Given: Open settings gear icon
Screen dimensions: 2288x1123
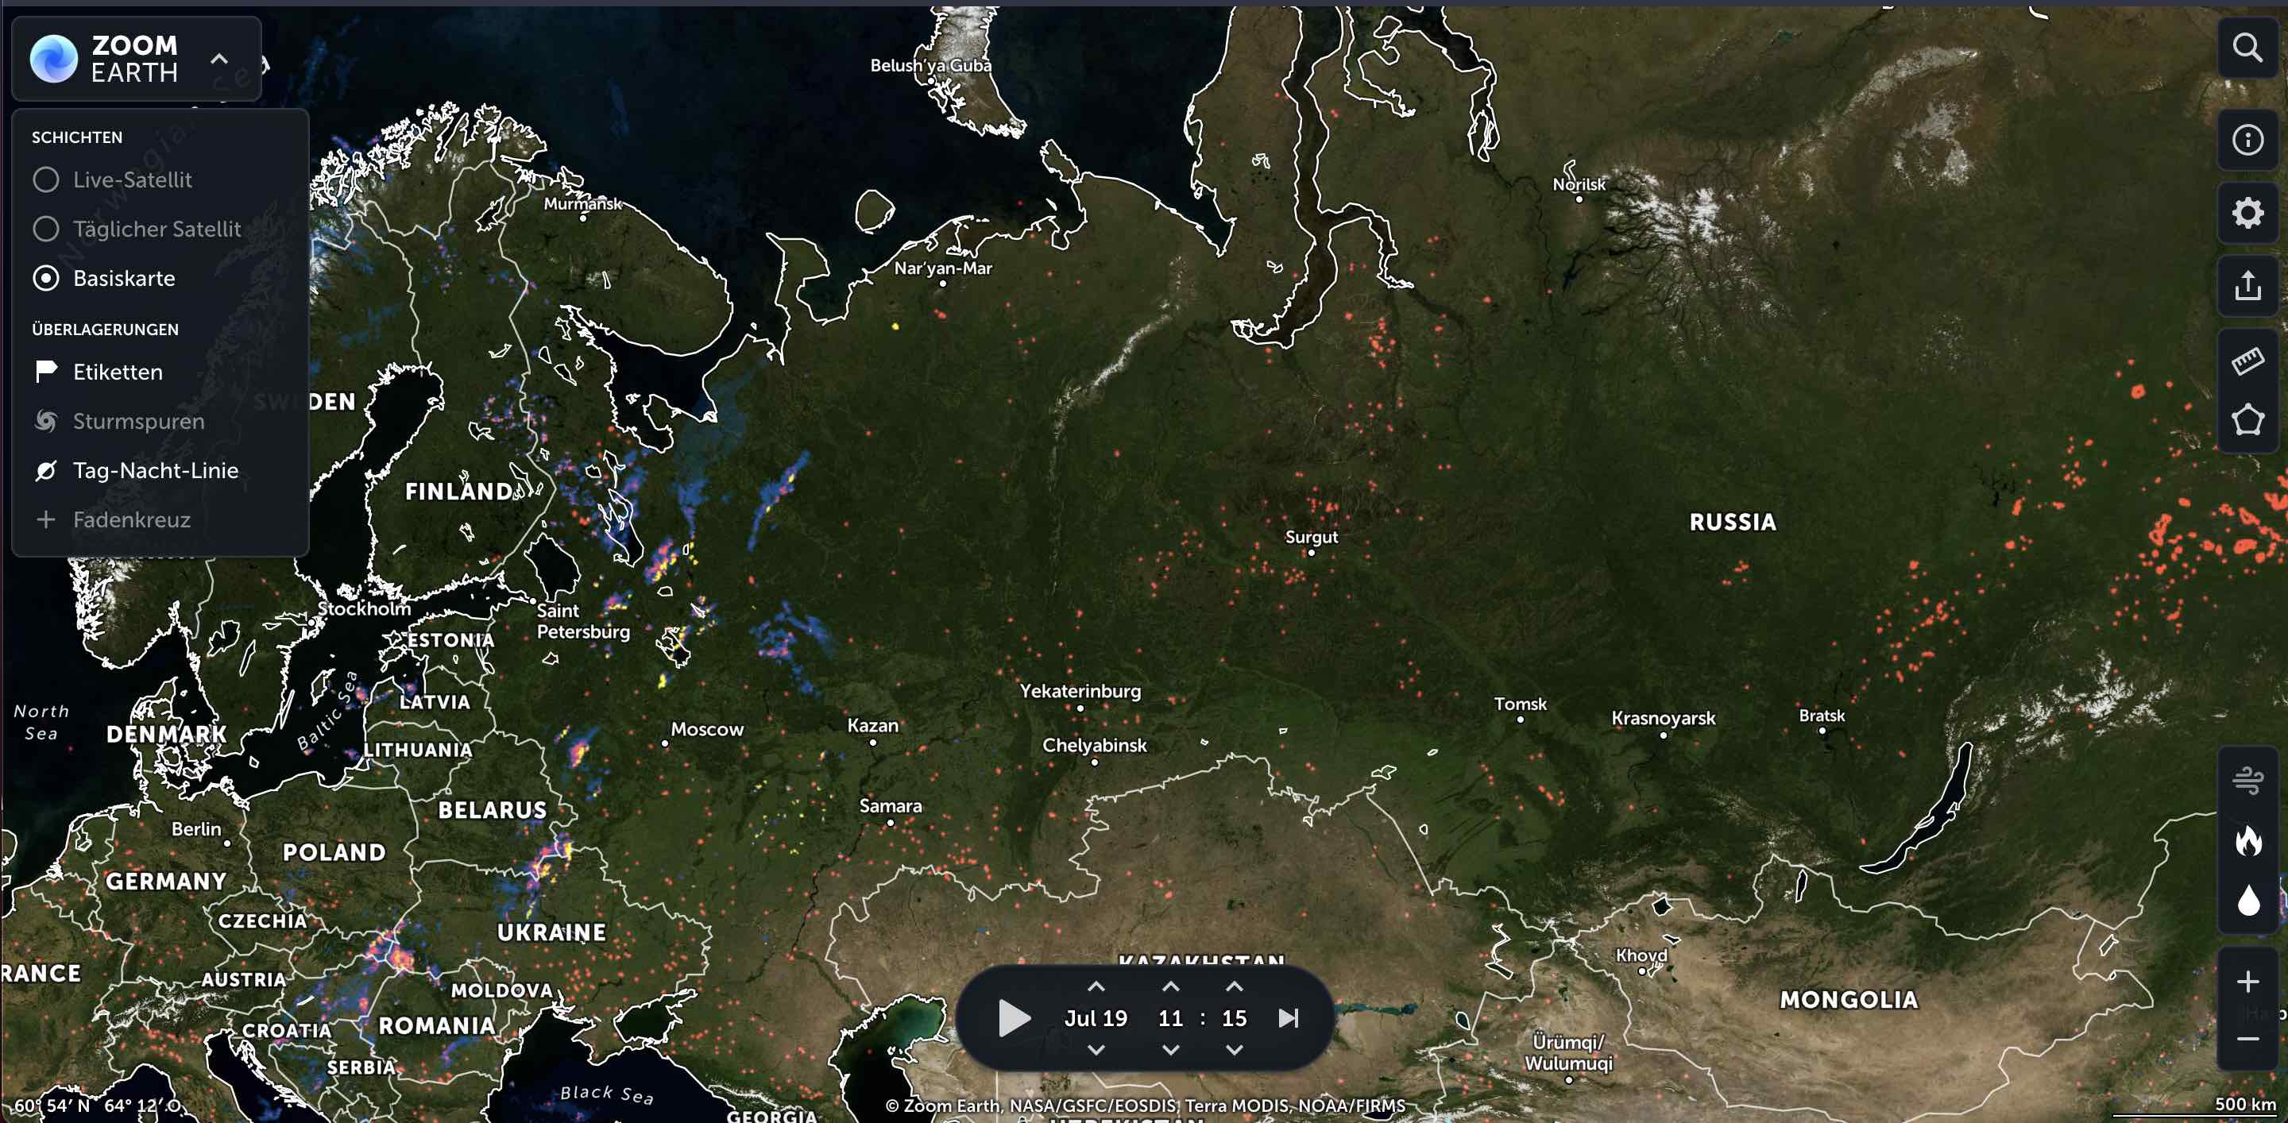Looking at the screenshot, I should (x=2247, y=213).
